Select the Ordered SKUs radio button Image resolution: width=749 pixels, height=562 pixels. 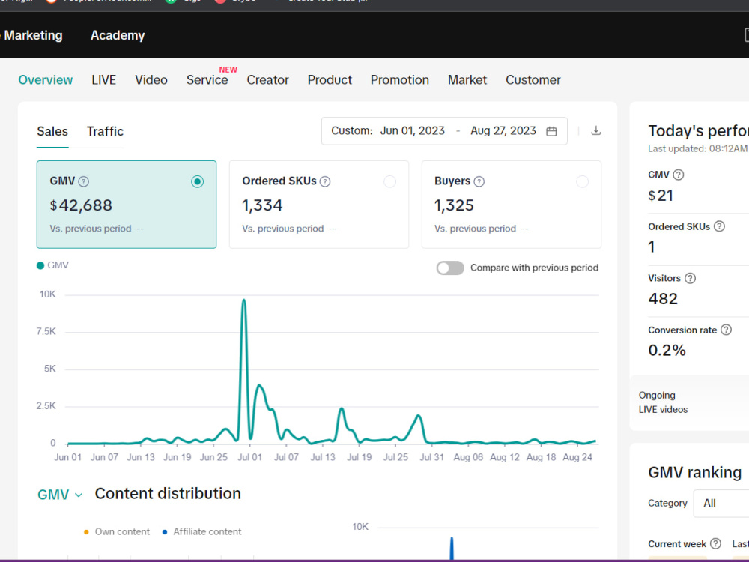(x=389, y=181)
